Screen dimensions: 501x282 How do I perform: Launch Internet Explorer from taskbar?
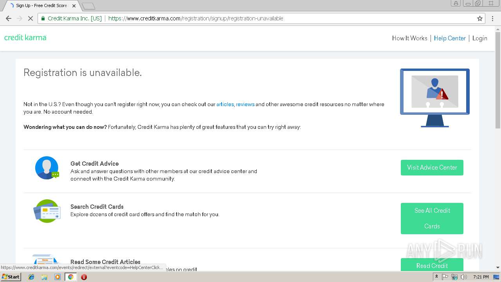tap(32, 277)
